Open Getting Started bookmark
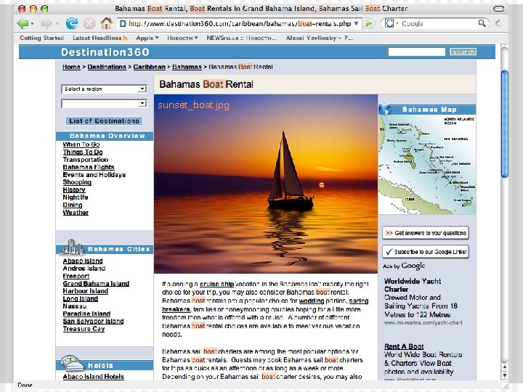The image size is (523, 392). [41, 38]
